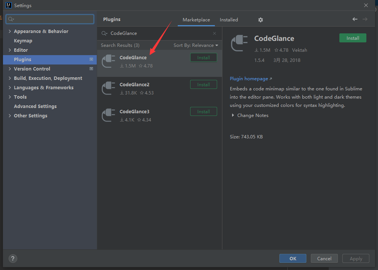Click the Apply button
Screen dimensions: 378x270
[x=356, y=258]
